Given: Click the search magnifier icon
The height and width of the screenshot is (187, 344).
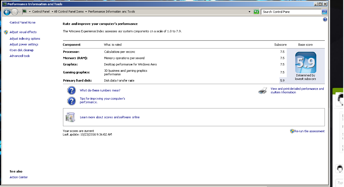Looking at the screenshot, I should [x=324, y=12].
